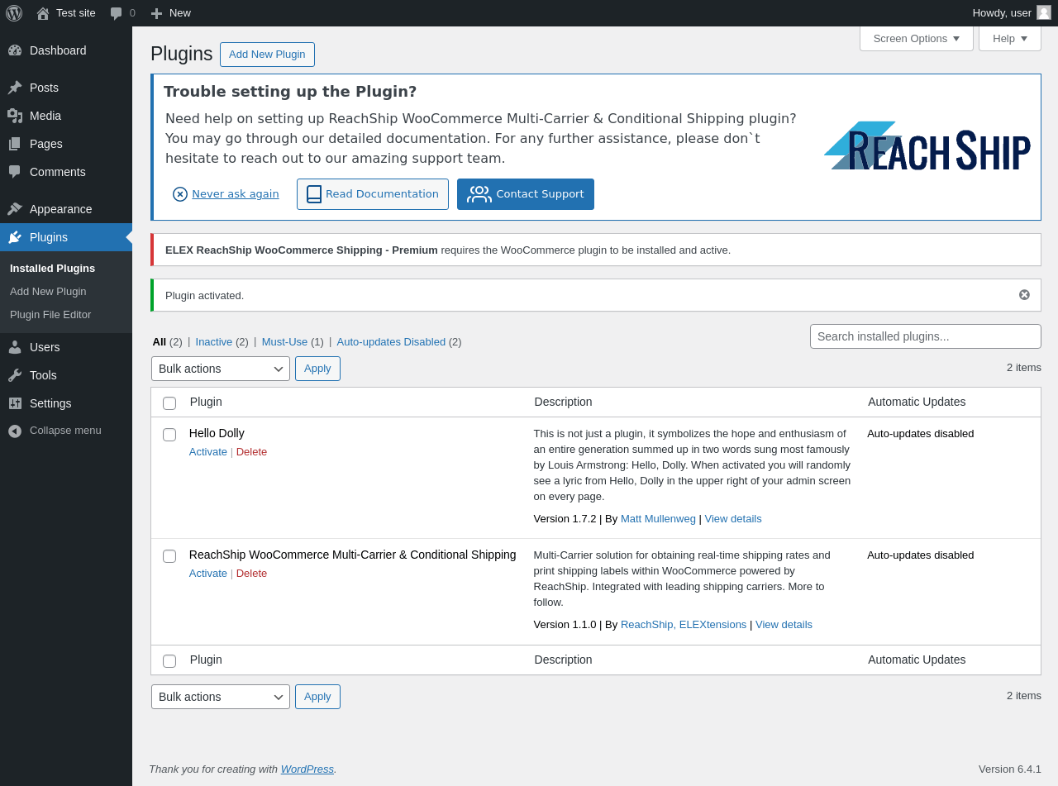Viewport: 1058px width, 786px height.
Task: Expand the Help panel
Action: [x=1010, y=39]
